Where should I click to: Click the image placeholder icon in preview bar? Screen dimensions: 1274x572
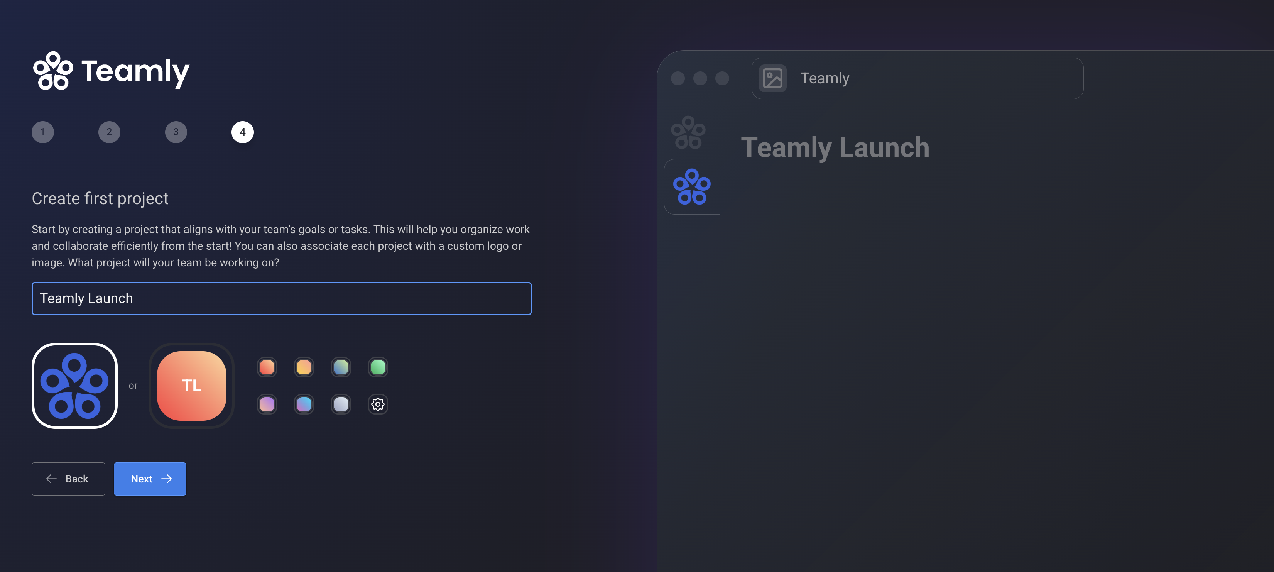(x=772, y=78)
